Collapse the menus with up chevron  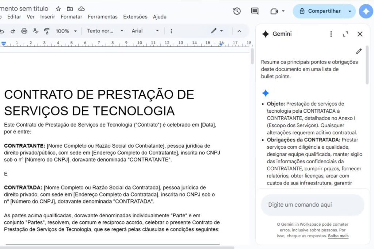(239, 31)
